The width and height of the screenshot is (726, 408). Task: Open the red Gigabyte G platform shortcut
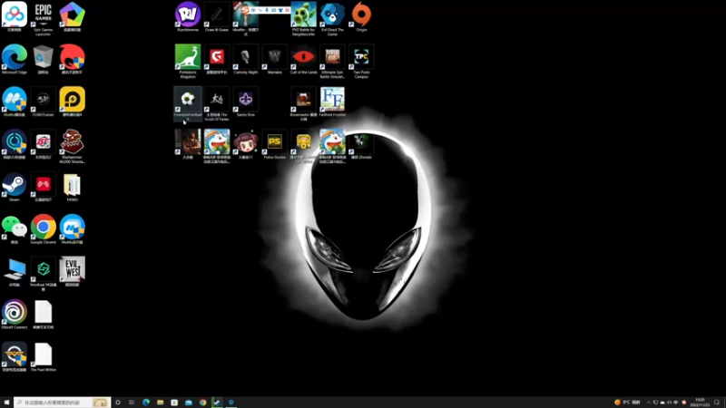[217, 59]
